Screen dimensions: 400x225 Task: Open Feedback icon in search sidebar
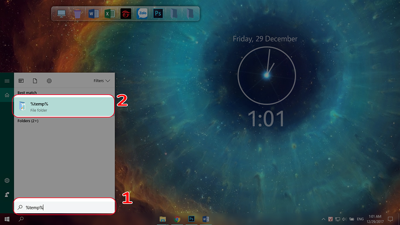coord(7,195)
